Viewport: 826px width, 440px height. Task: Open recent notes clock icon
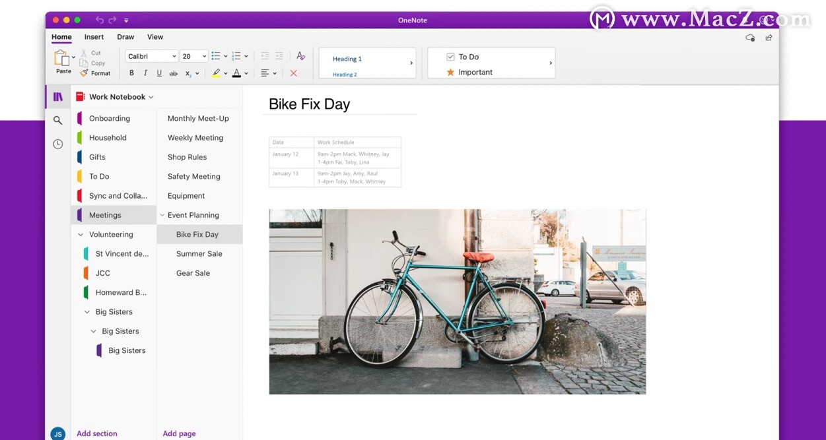(58, 144)
